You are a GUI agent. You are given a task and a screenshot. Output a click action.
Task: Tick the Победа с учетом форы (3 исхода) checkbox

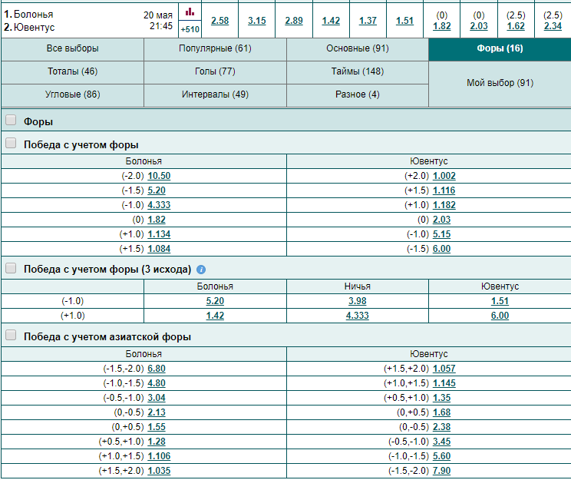click(x=11, y=268)
